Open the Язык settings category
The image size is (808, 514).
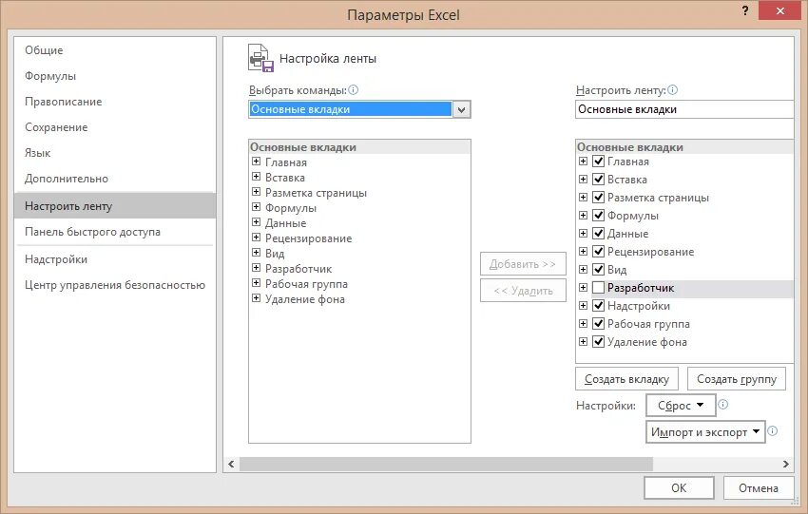pos(115,153)
